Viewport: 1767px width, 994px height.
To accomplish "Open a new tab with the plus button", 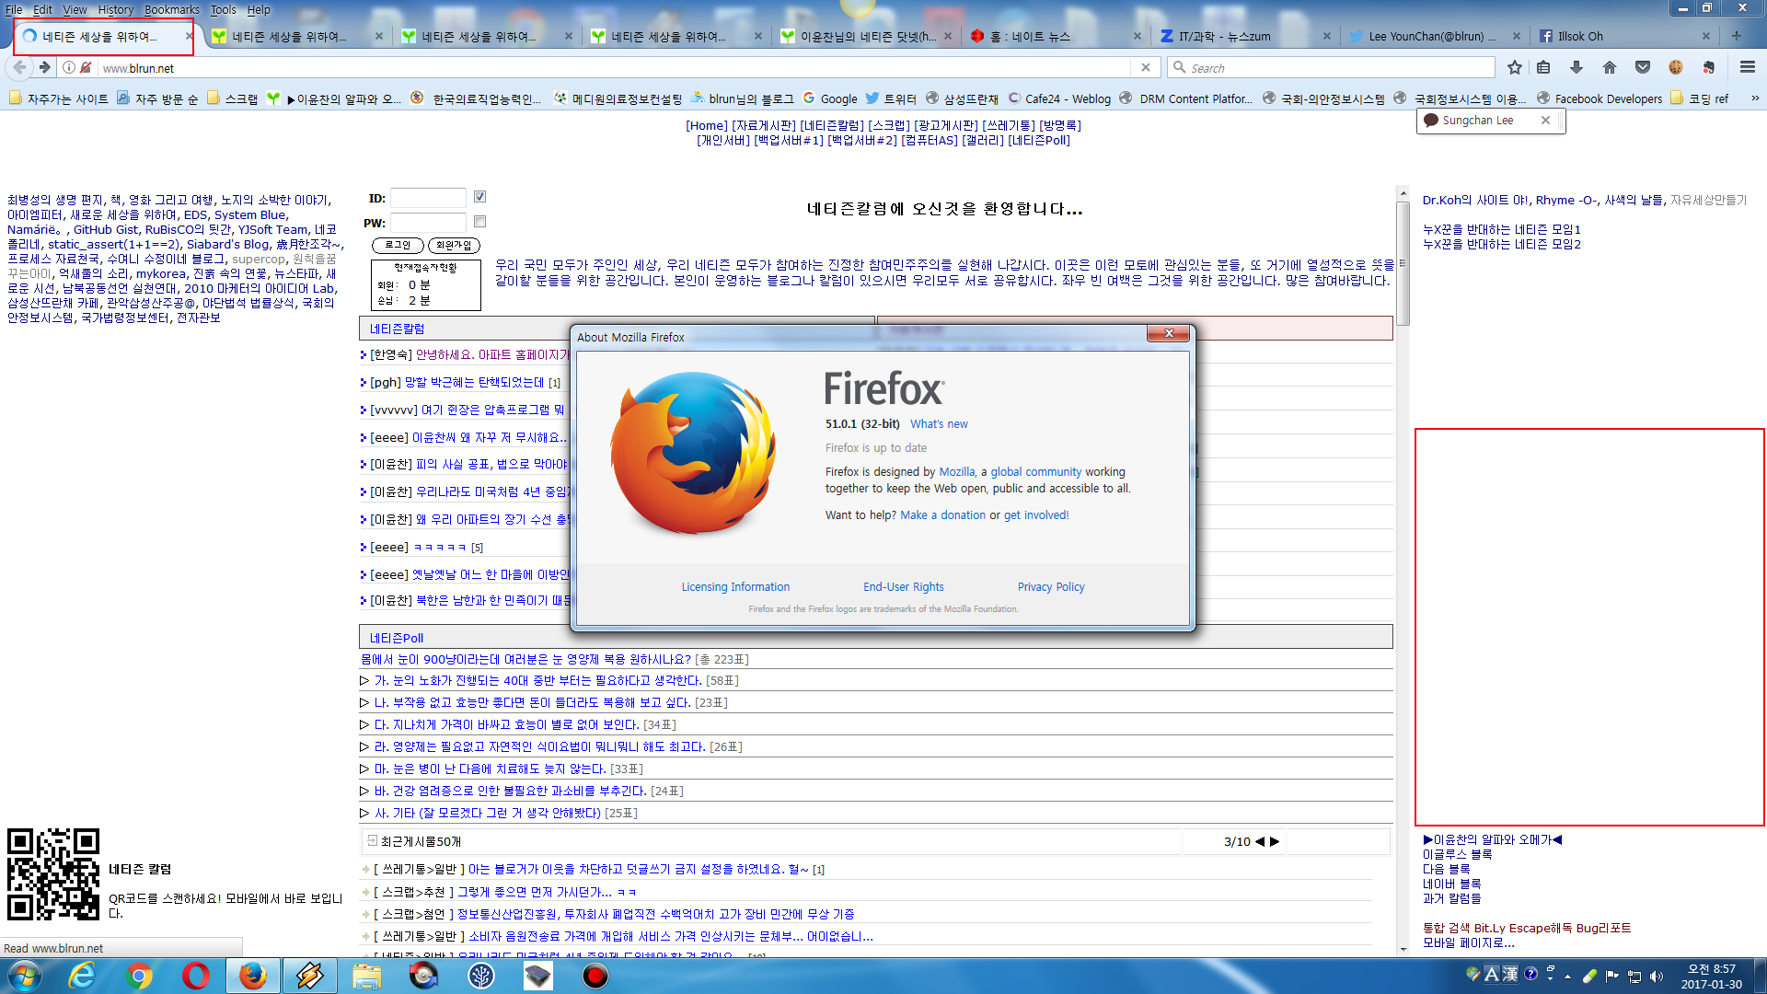I will (1737, 36).
